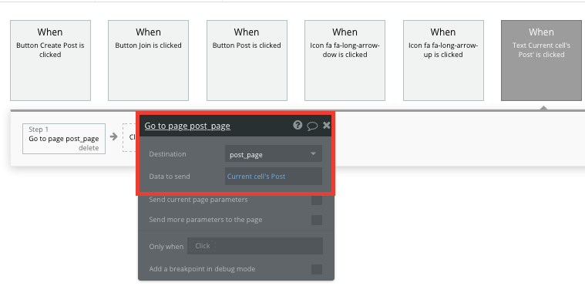Check Send more parameters to the page
The width and height of the screenshot is (585, 286).
click(317, 220)
